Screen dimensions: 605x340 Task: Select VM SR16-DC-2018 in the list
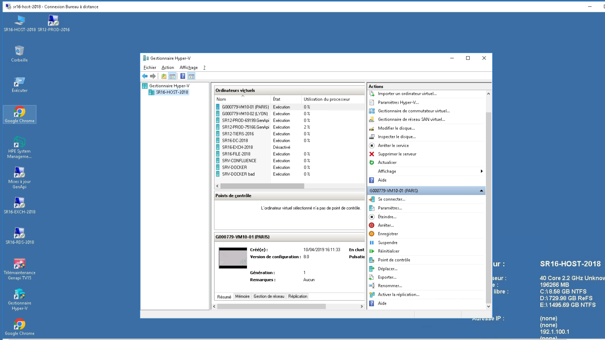235,141
